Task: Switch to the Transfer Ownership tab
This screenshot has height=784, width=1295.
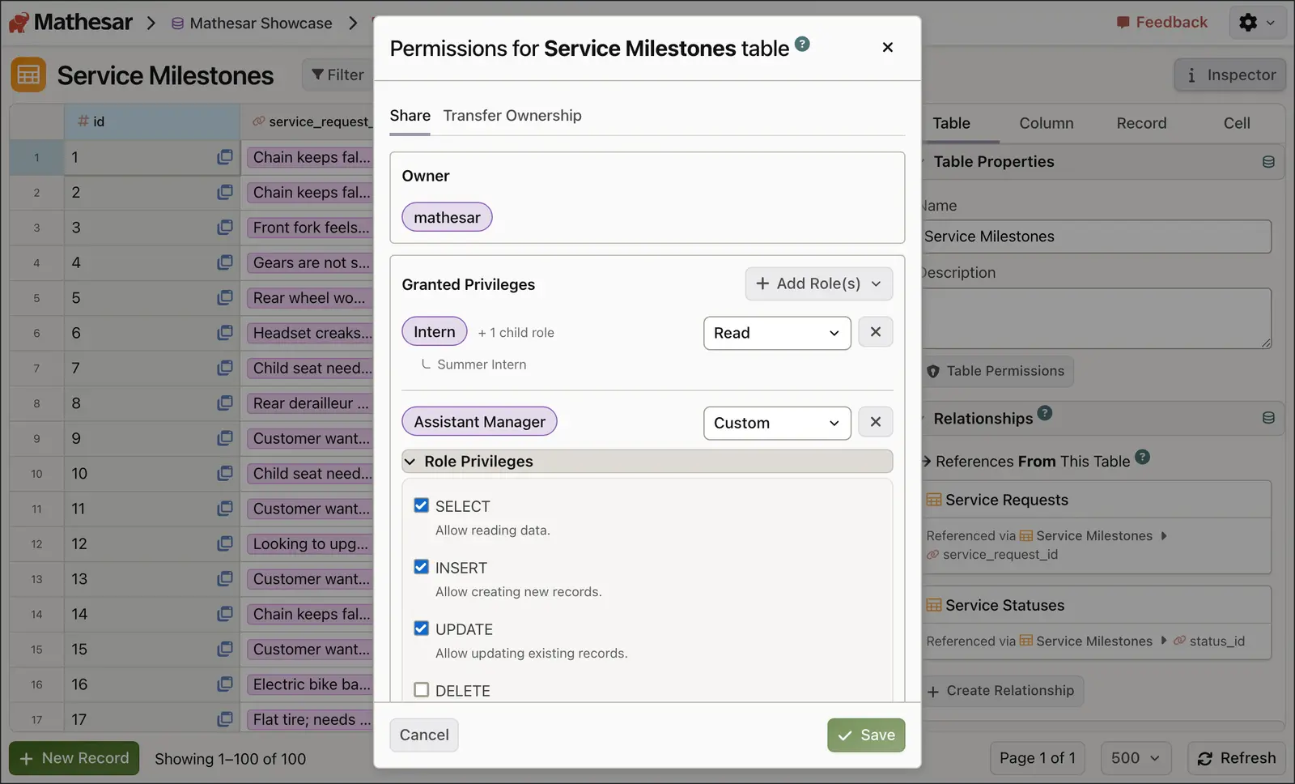Action: coord(512,116)
